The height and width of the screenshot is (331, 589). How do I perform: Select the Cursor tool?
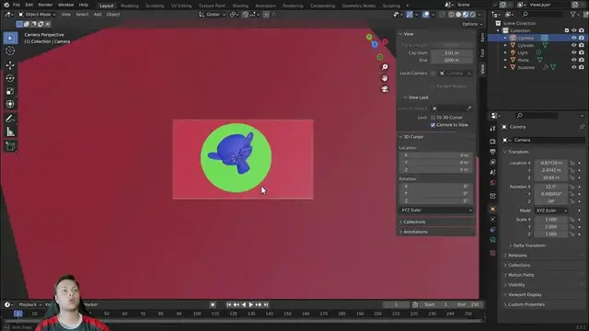click(x=10, y=51)
